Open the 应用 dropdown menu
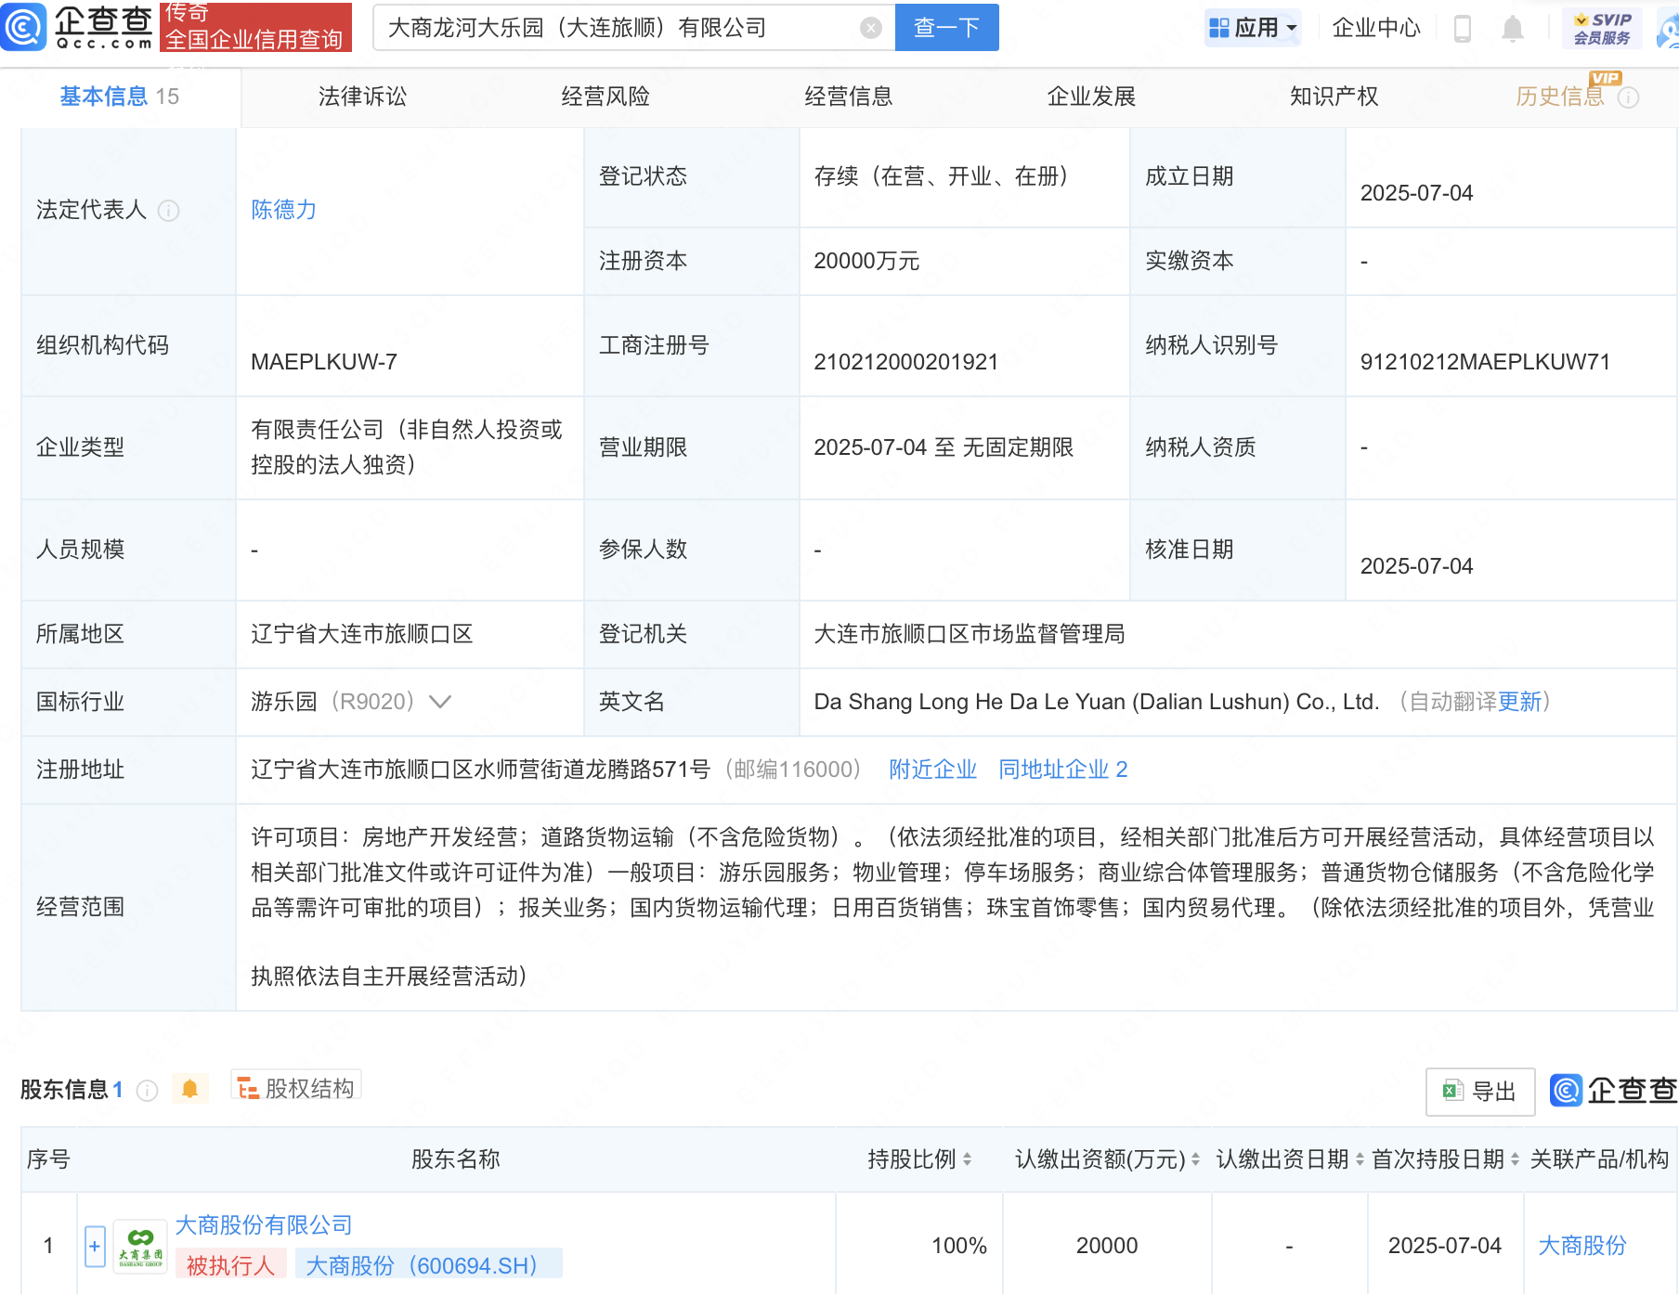 point(1253,28)
